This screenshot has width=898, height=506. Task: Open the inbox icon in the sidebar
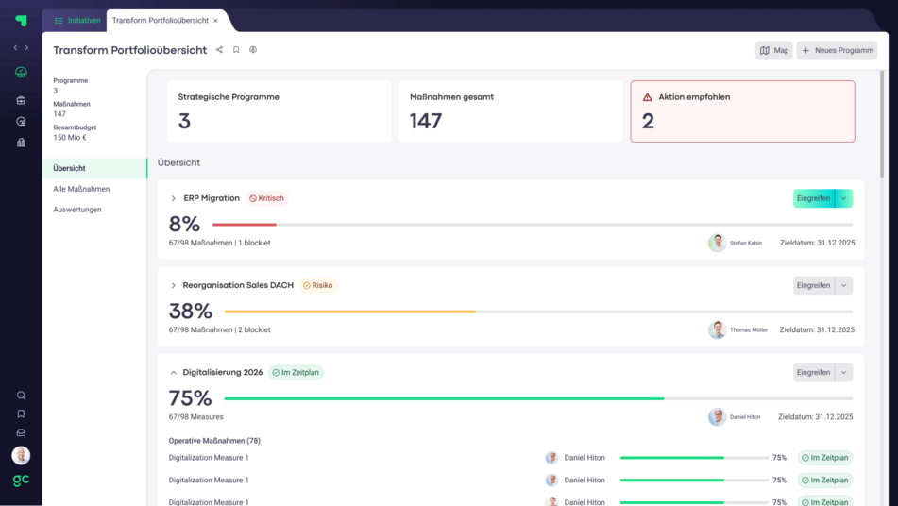(x=21, y=433)
